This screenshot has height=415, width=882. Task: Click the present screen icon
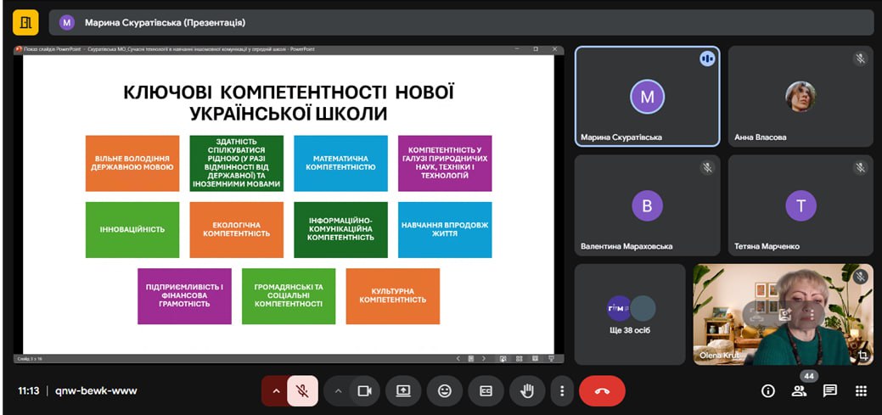coord(403,391)
